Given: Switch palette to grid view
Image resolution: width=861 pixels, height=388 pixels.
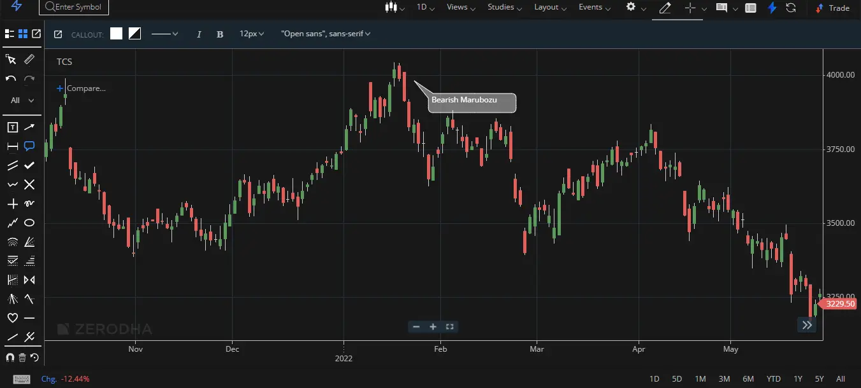Looking at the screenshot, I should (23, 34).
